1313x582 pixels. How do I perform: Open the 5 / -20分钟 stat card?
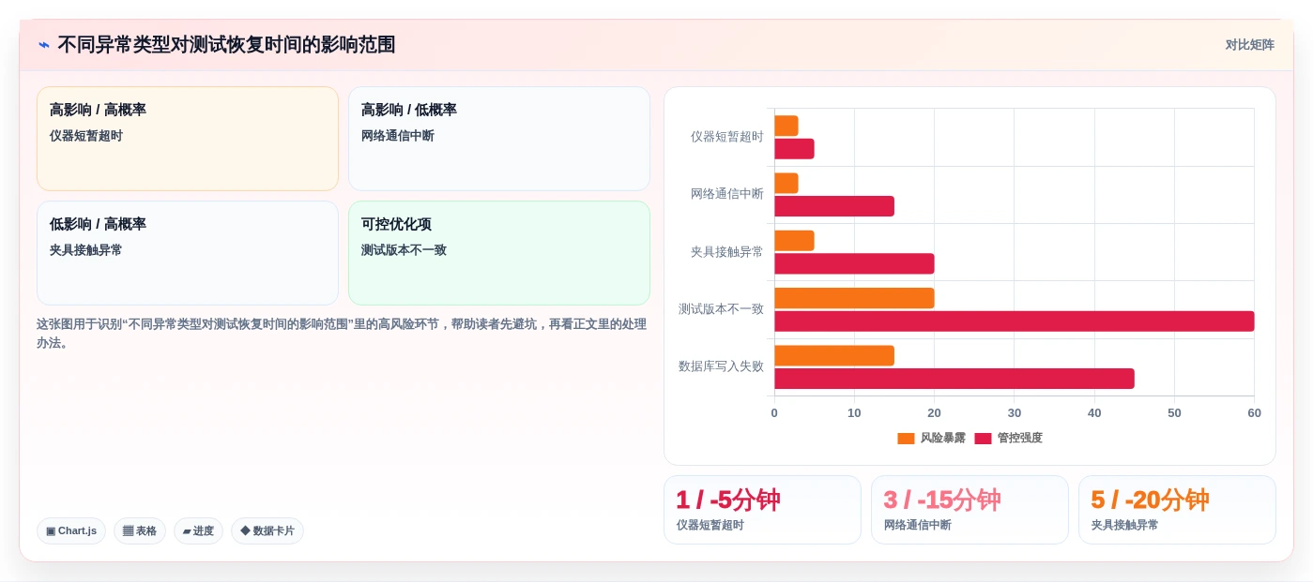pos(1177,510)
